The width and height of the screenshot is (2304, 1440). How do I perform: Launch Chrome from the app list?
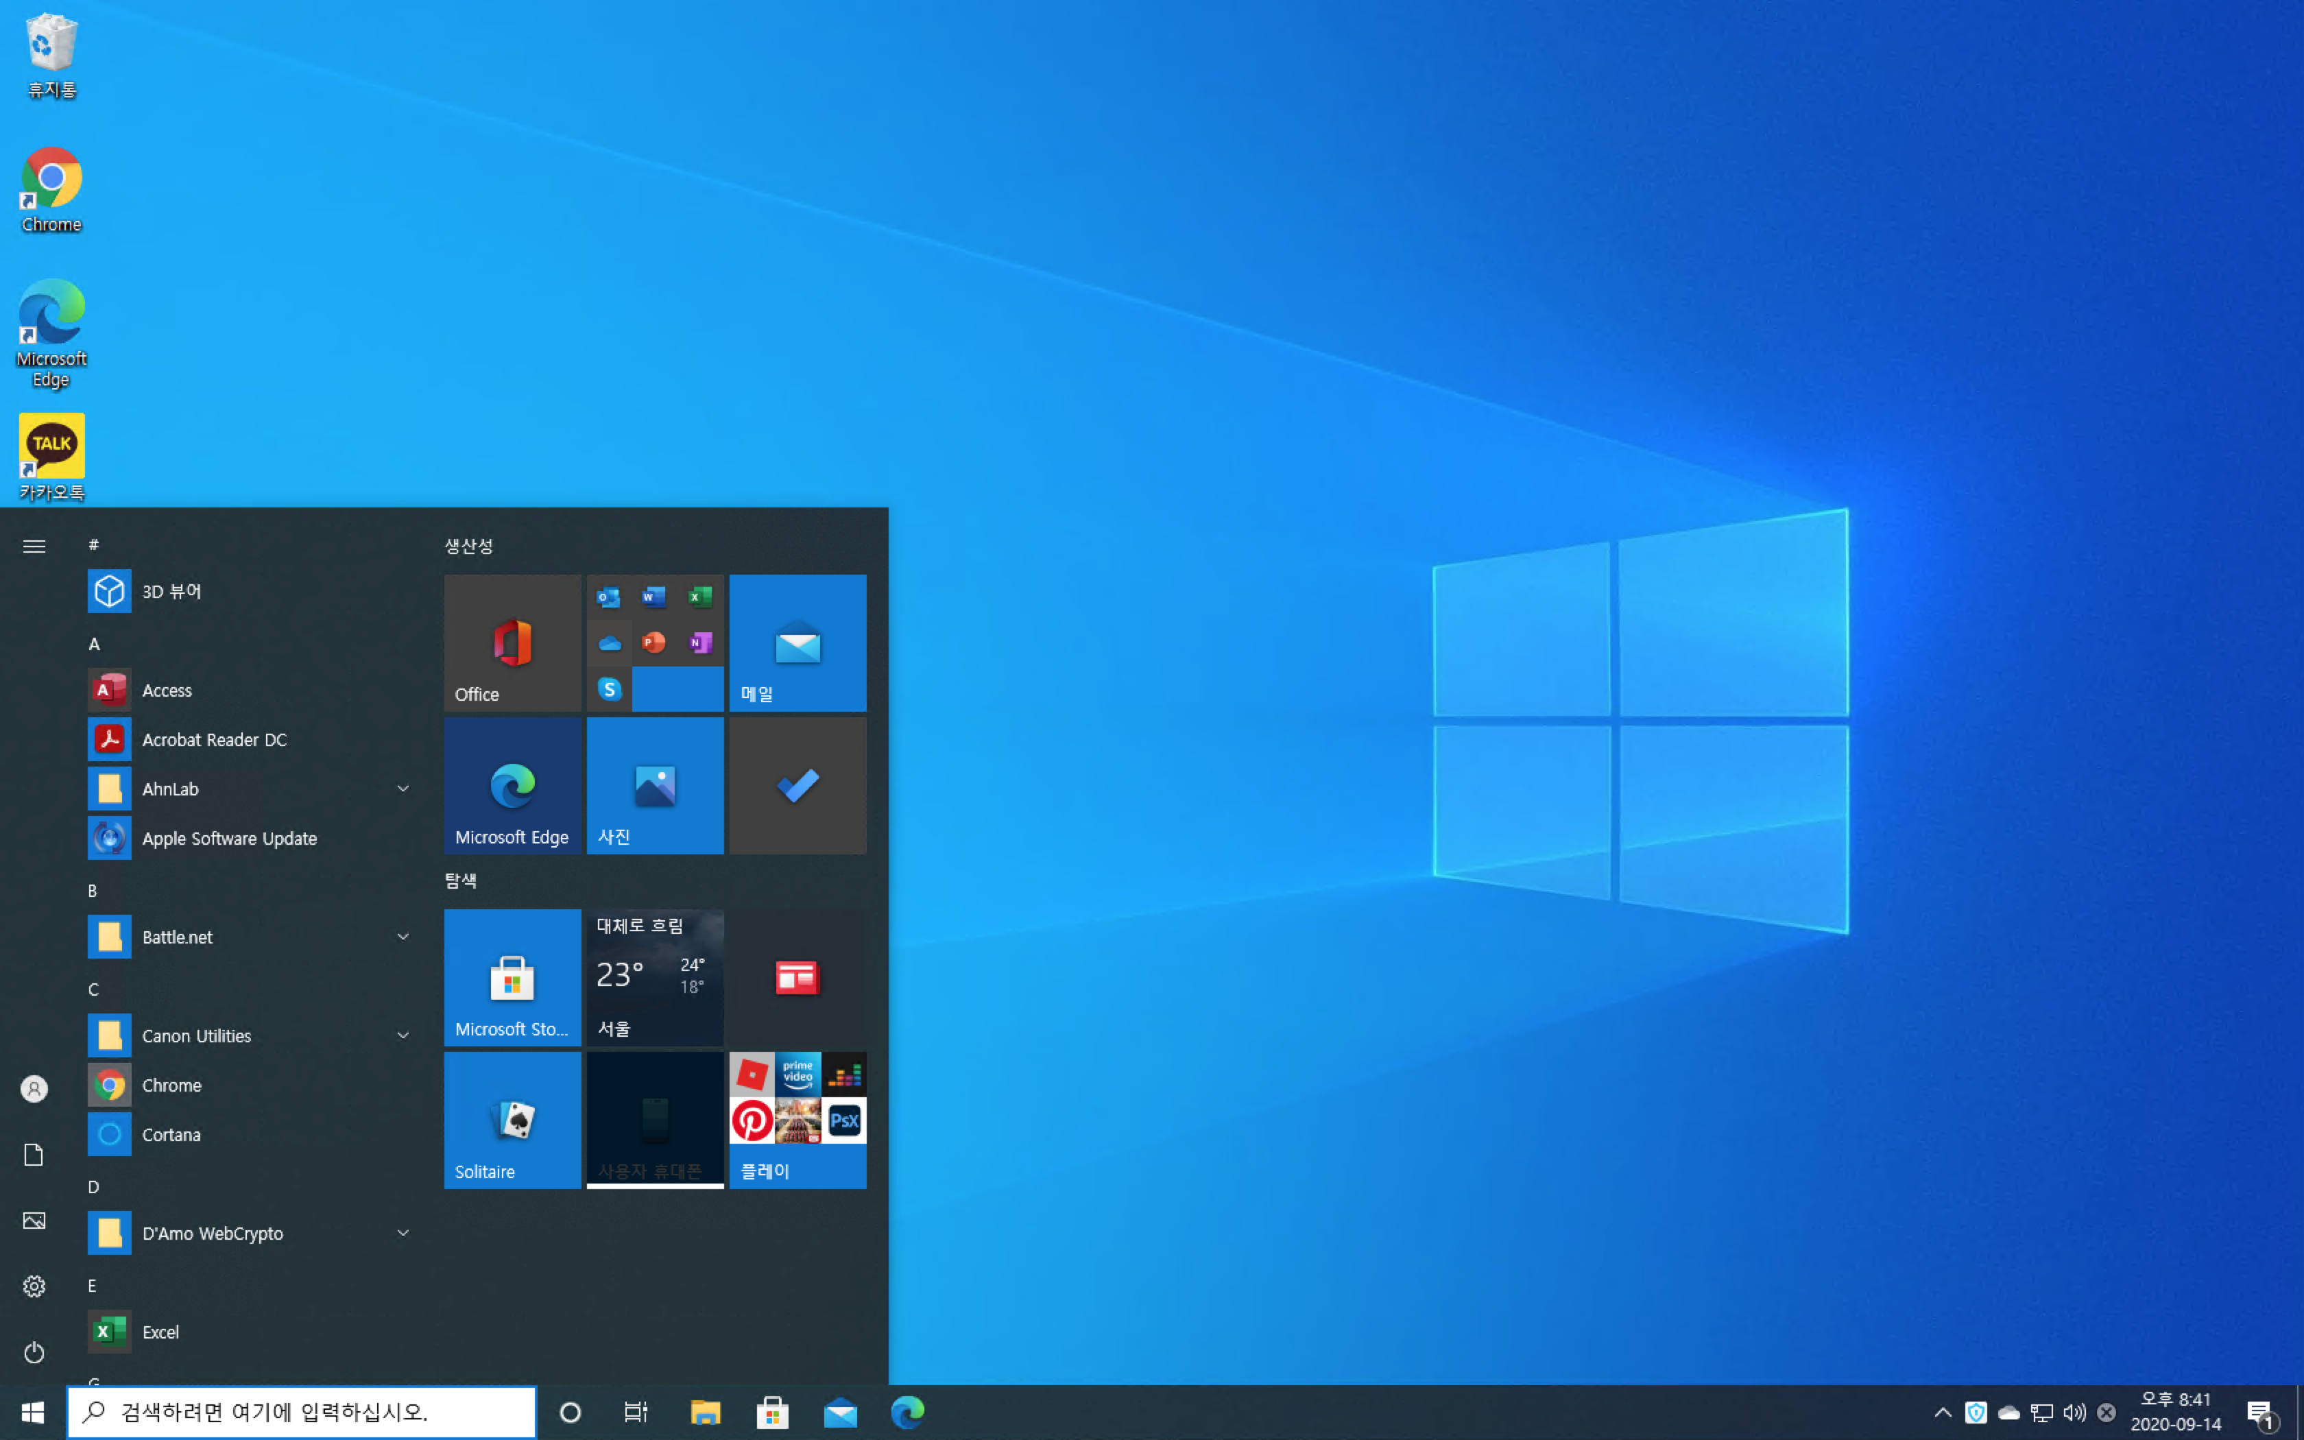coord(250,1085)
